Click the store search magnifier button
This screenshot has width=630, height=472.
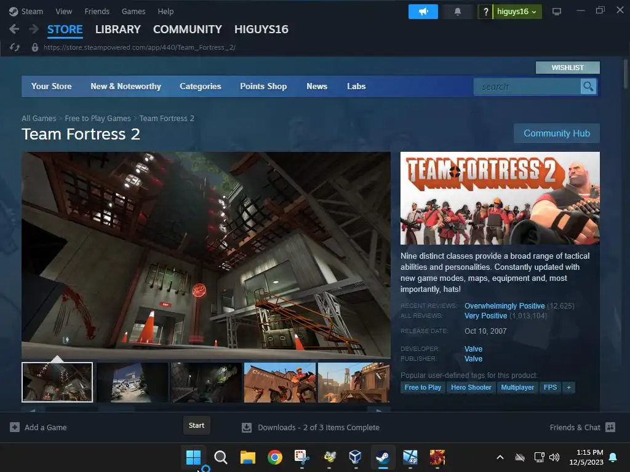[x=588, y=86]
